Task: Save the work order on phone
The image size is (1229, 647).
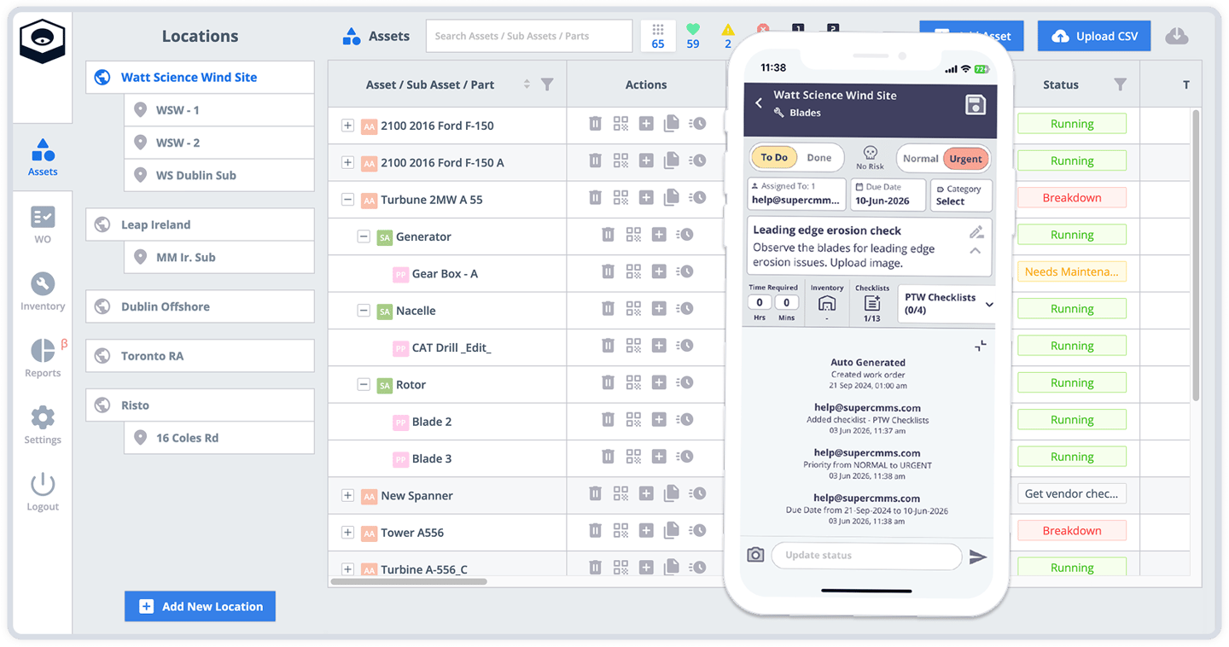Action: click(x=975, y=105)
